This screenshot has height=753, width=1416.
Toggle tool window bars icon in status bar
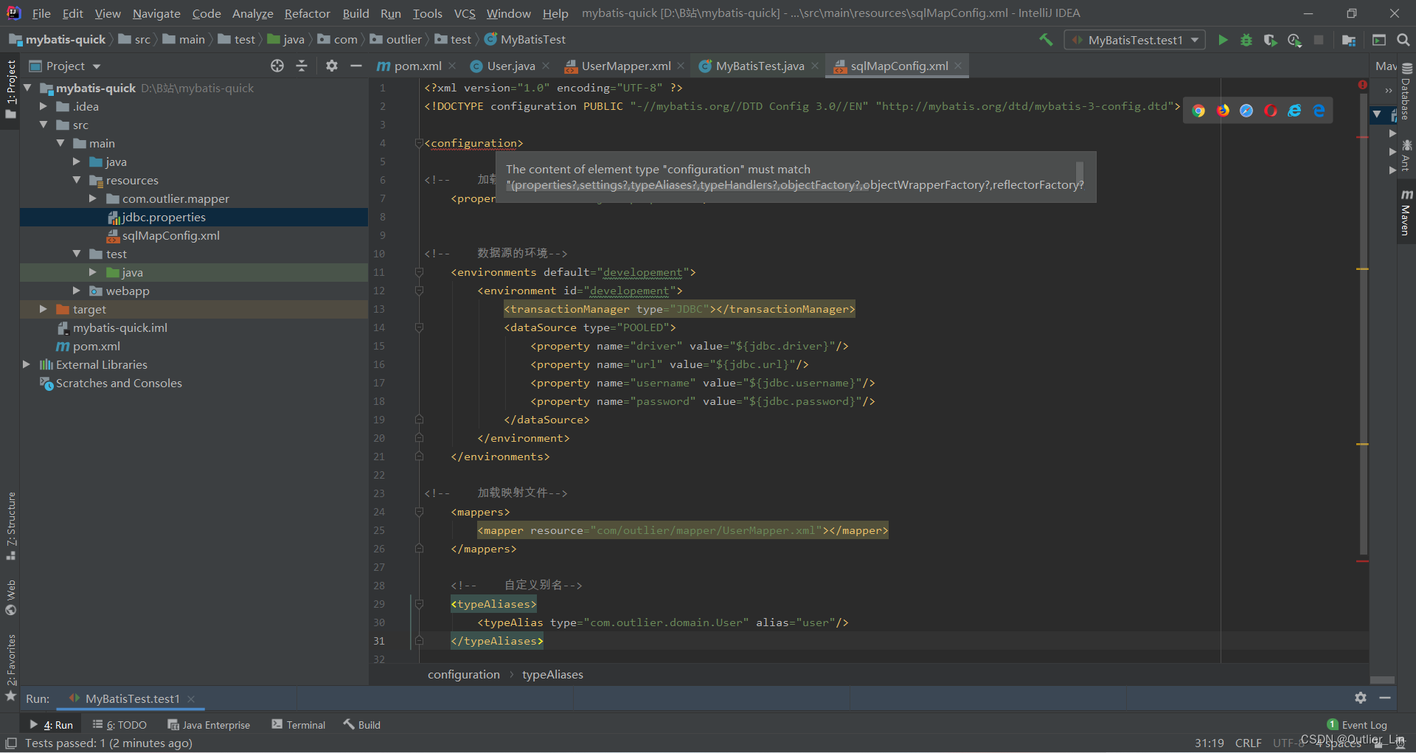(11, 743)
